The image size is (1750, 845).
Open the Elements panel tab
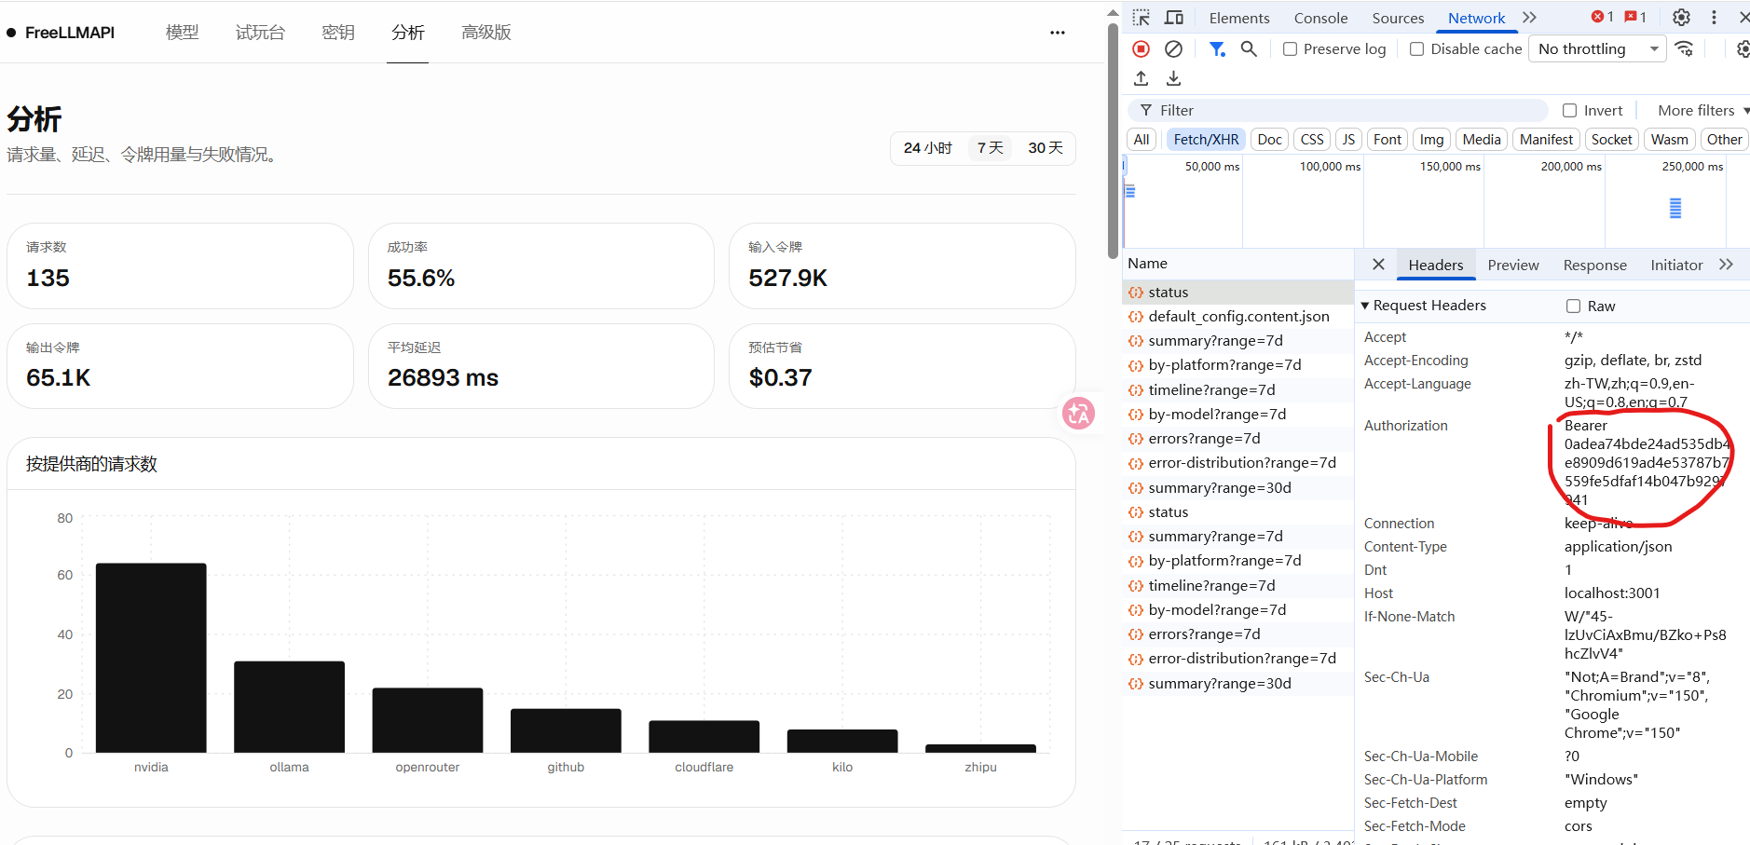[x=1239, y=18]
